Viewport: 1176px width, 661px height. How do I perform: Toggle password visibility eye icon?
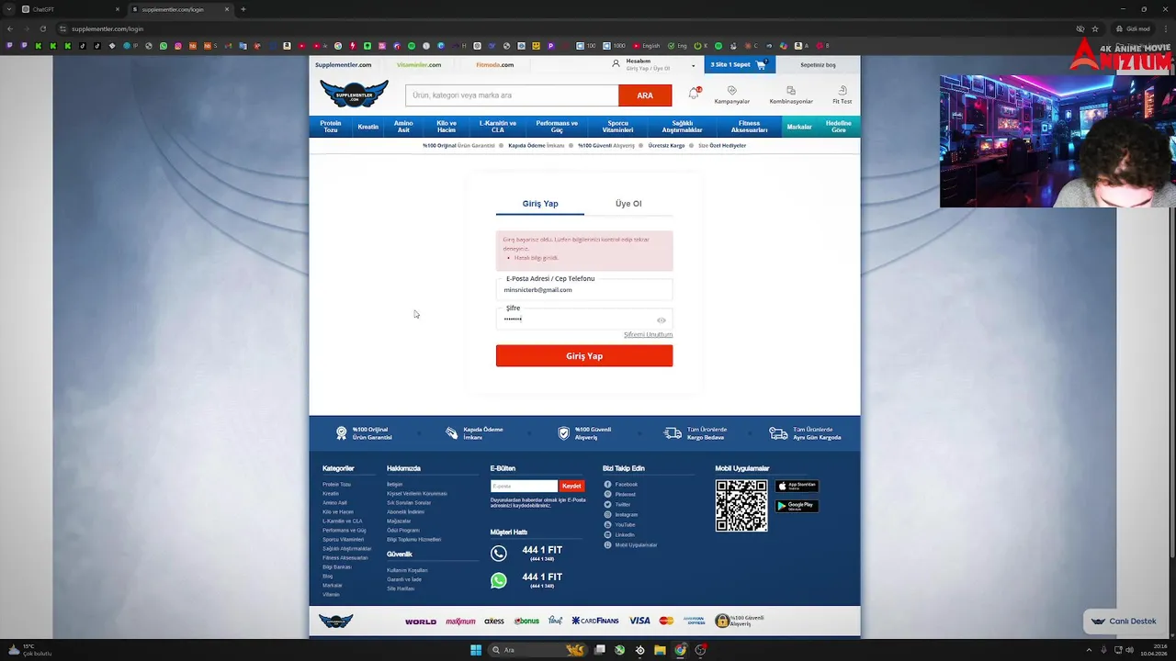pyautogui.click(x=661, y=320)
